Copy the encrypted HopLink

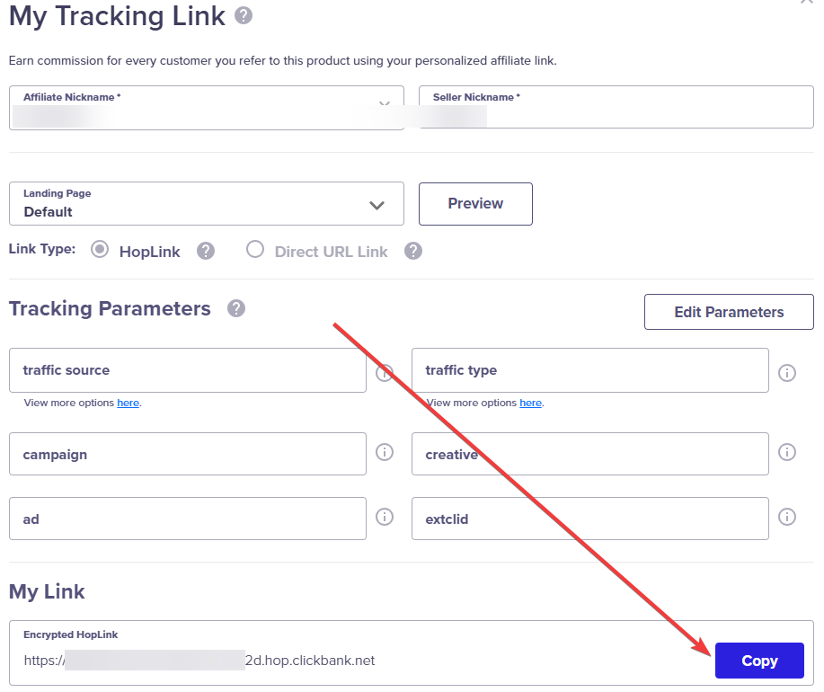[759, 661]
